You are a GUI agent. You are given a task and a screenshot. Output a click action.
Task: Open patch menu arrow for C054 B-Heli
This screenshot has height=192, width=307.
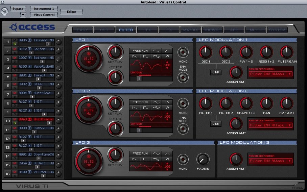[29, 163]
